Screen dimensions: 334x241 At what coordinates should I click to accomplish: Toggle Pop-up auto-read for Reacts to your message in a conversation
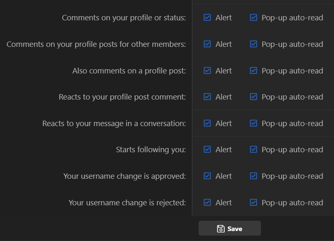pos(254,123)
